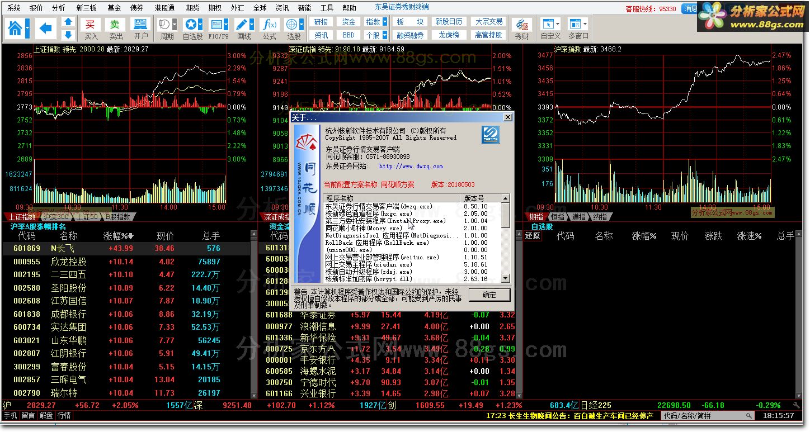The height and width of the screenshot is (432, 810).
Task: Click the 解盘 status bar item
Action: pyautogui.click(x=46, y=416)
